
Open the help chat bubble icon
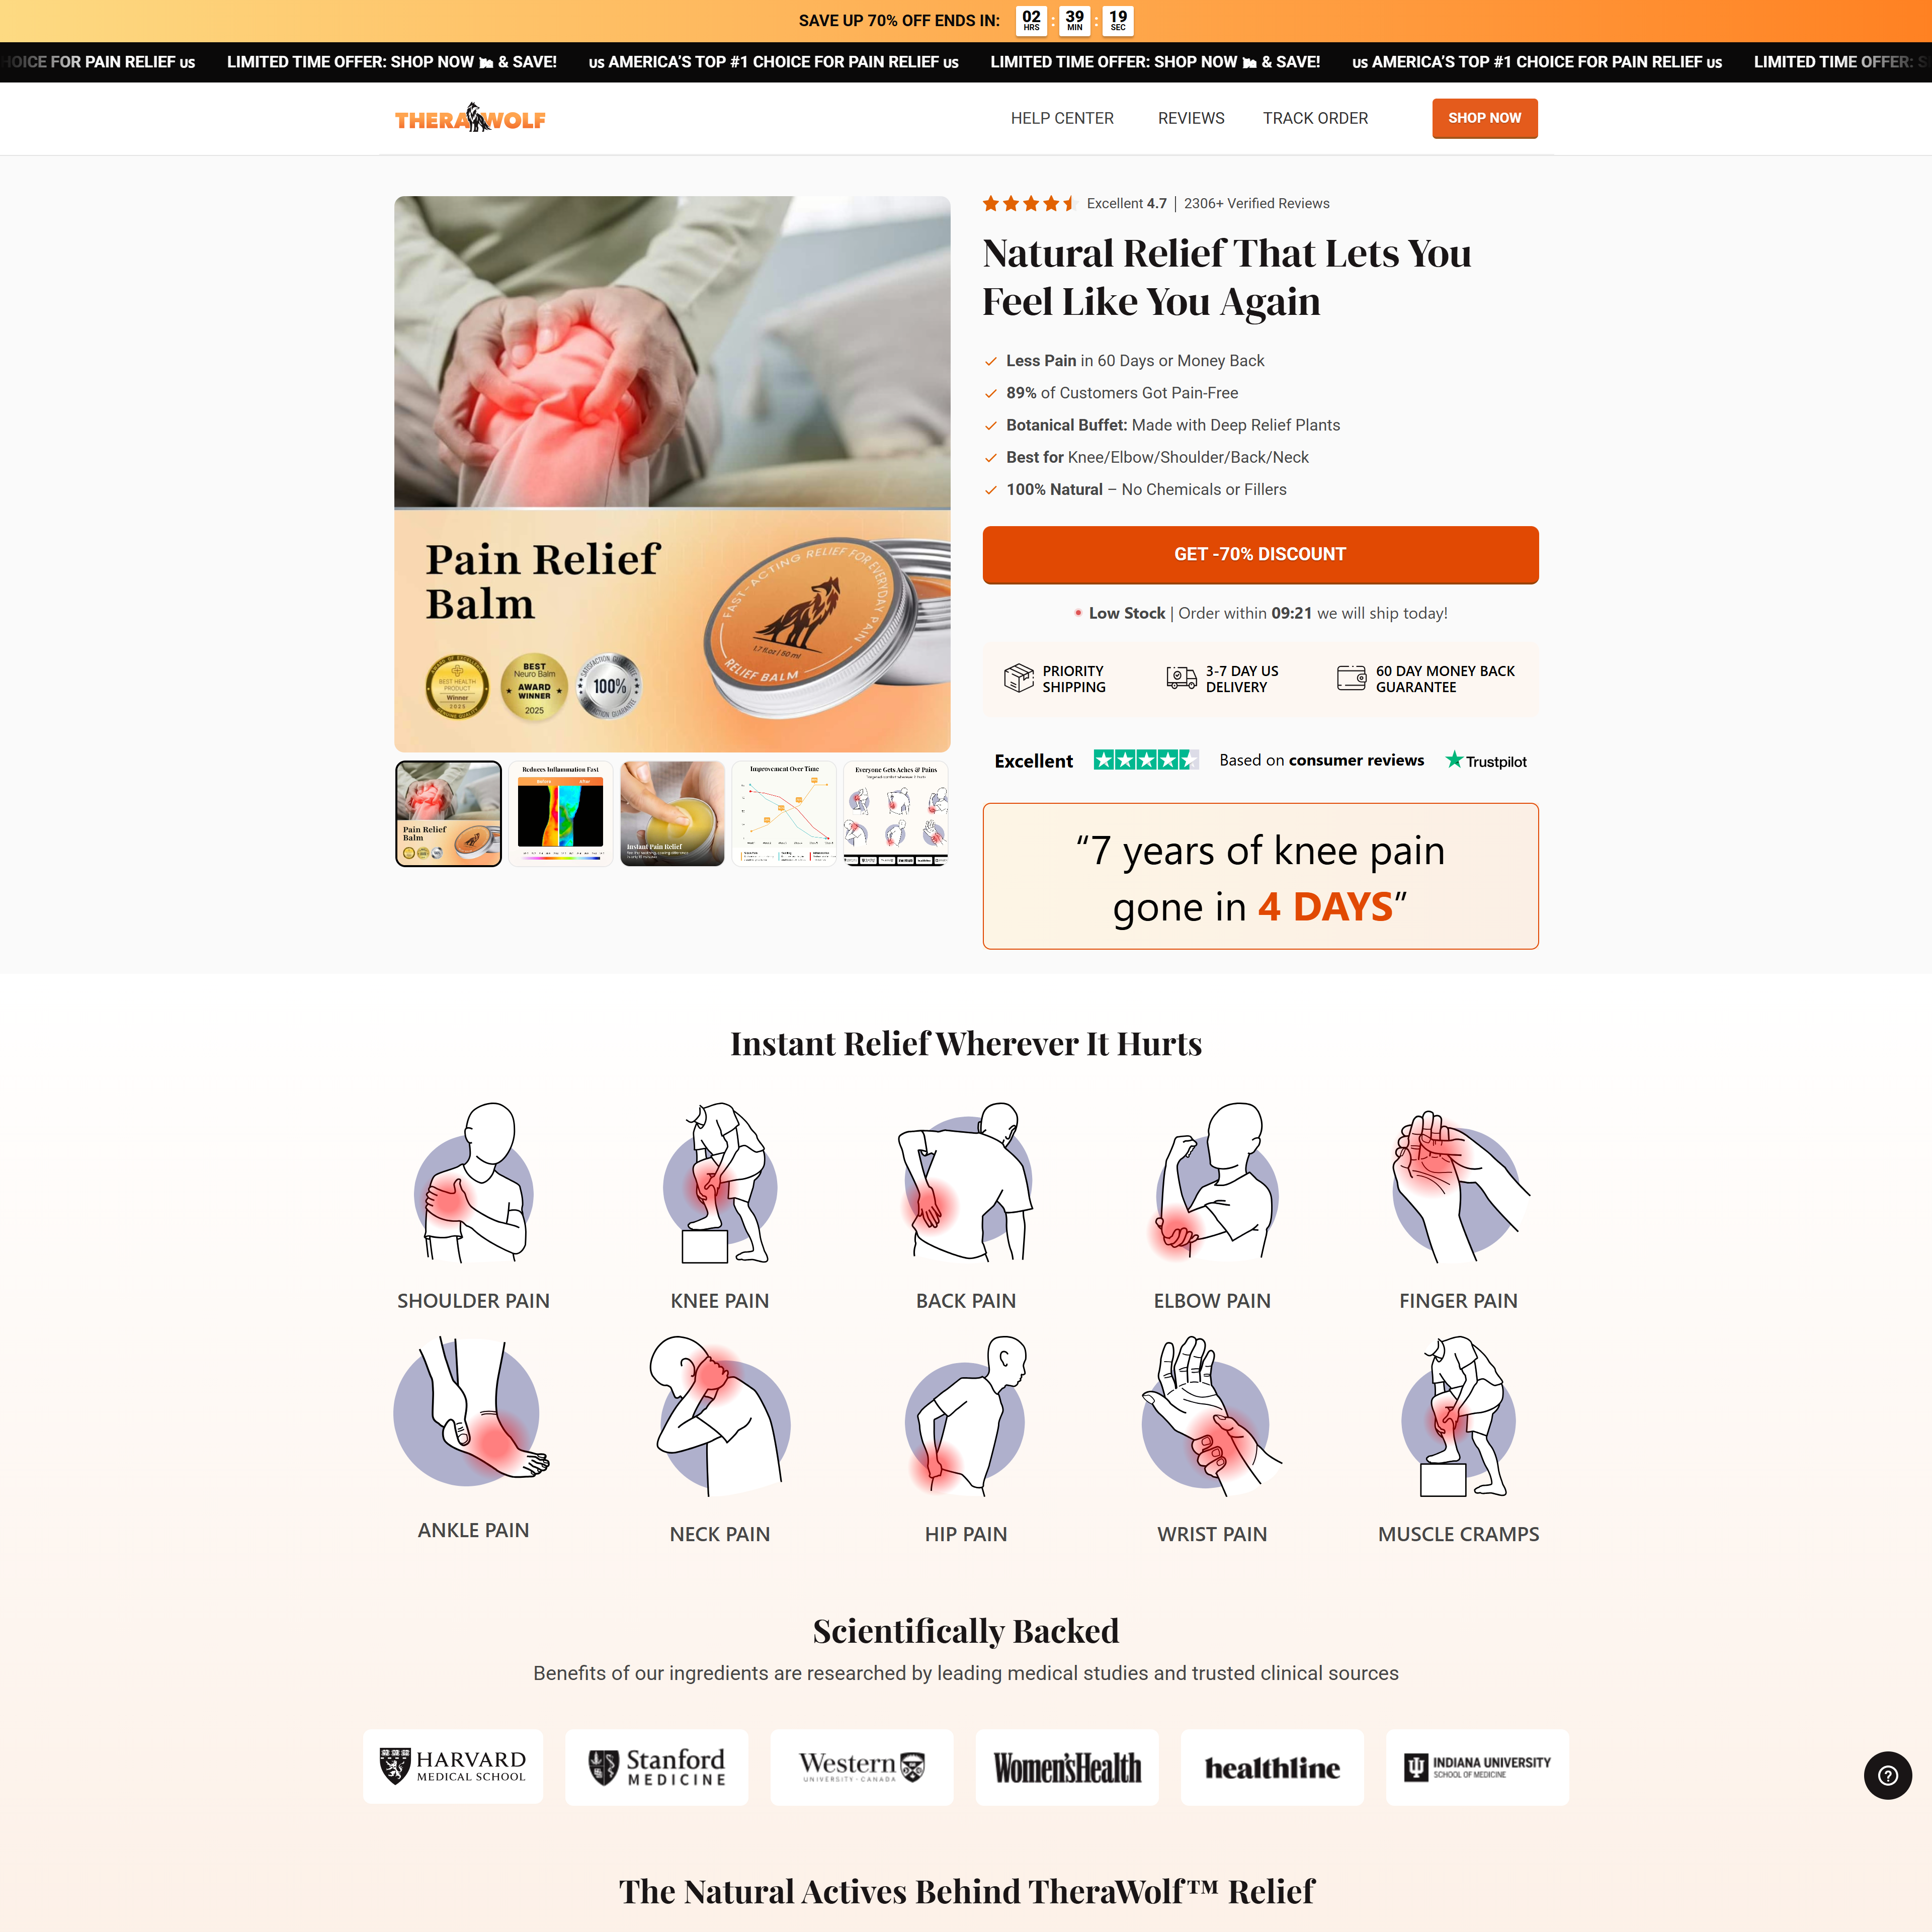[1887, 1775]
